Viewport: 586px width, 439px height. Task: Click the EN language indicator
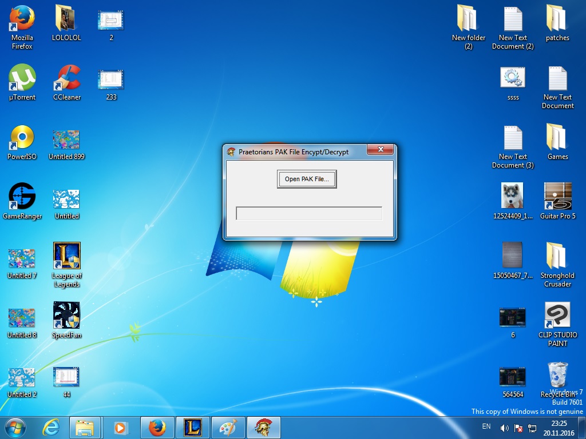click(486, 426)
